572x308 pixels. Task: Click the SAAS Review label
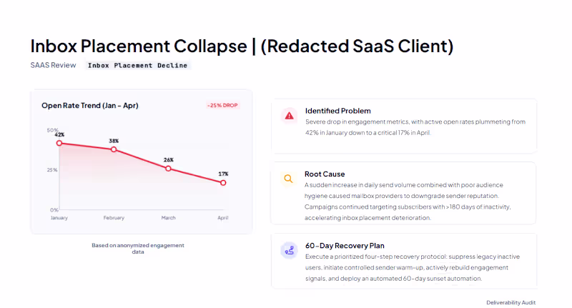53,65
